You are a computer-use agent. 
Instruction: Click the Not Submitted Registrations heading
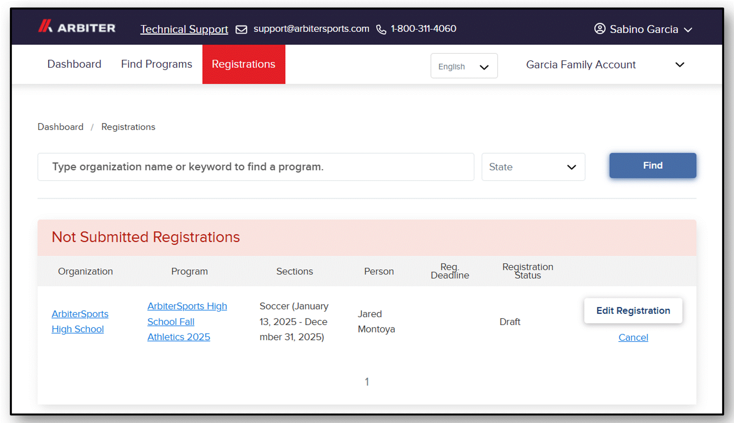(146, 237)
